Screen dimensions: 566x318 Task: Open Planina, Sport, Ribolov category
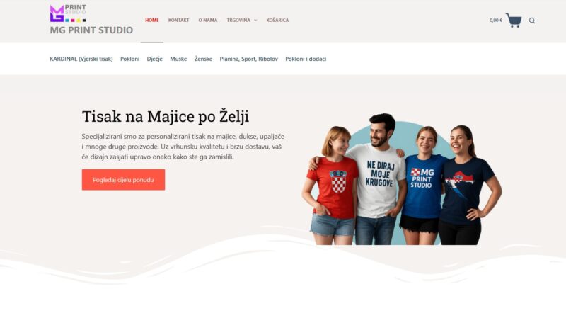(249, 59)
